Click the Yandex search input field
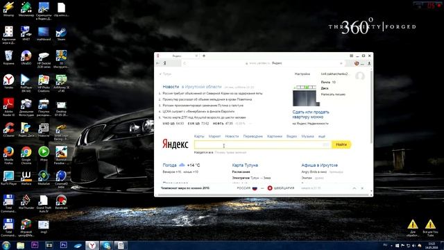Image resolution: width=444 pixels, height=250 pixels. (x=262, y=145)
